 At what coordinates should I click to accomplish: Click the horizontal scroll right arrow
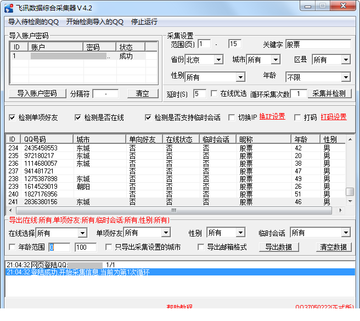pyautogui.click(x=340, y=210)
